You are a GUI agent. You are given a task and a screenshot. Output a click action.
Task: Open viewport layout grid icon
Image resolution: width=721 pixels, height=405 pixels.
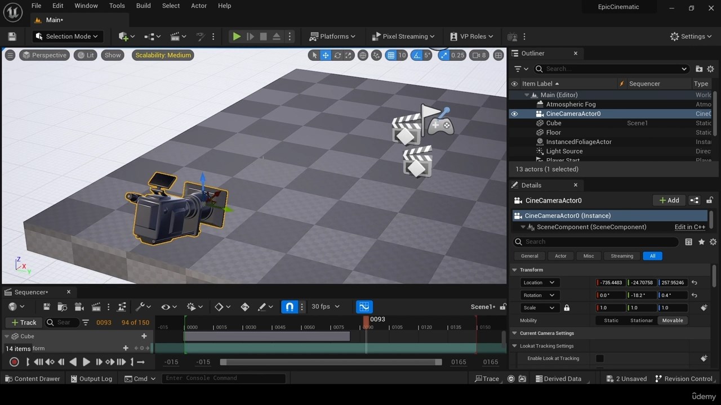(499, 55)
